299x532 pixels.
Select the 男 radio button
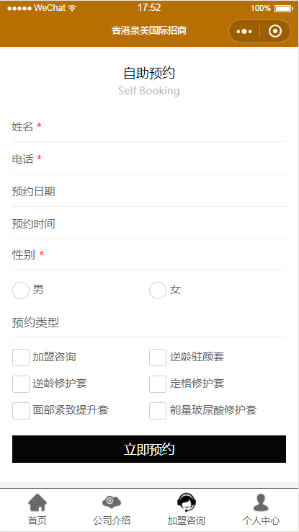(21, 291)
